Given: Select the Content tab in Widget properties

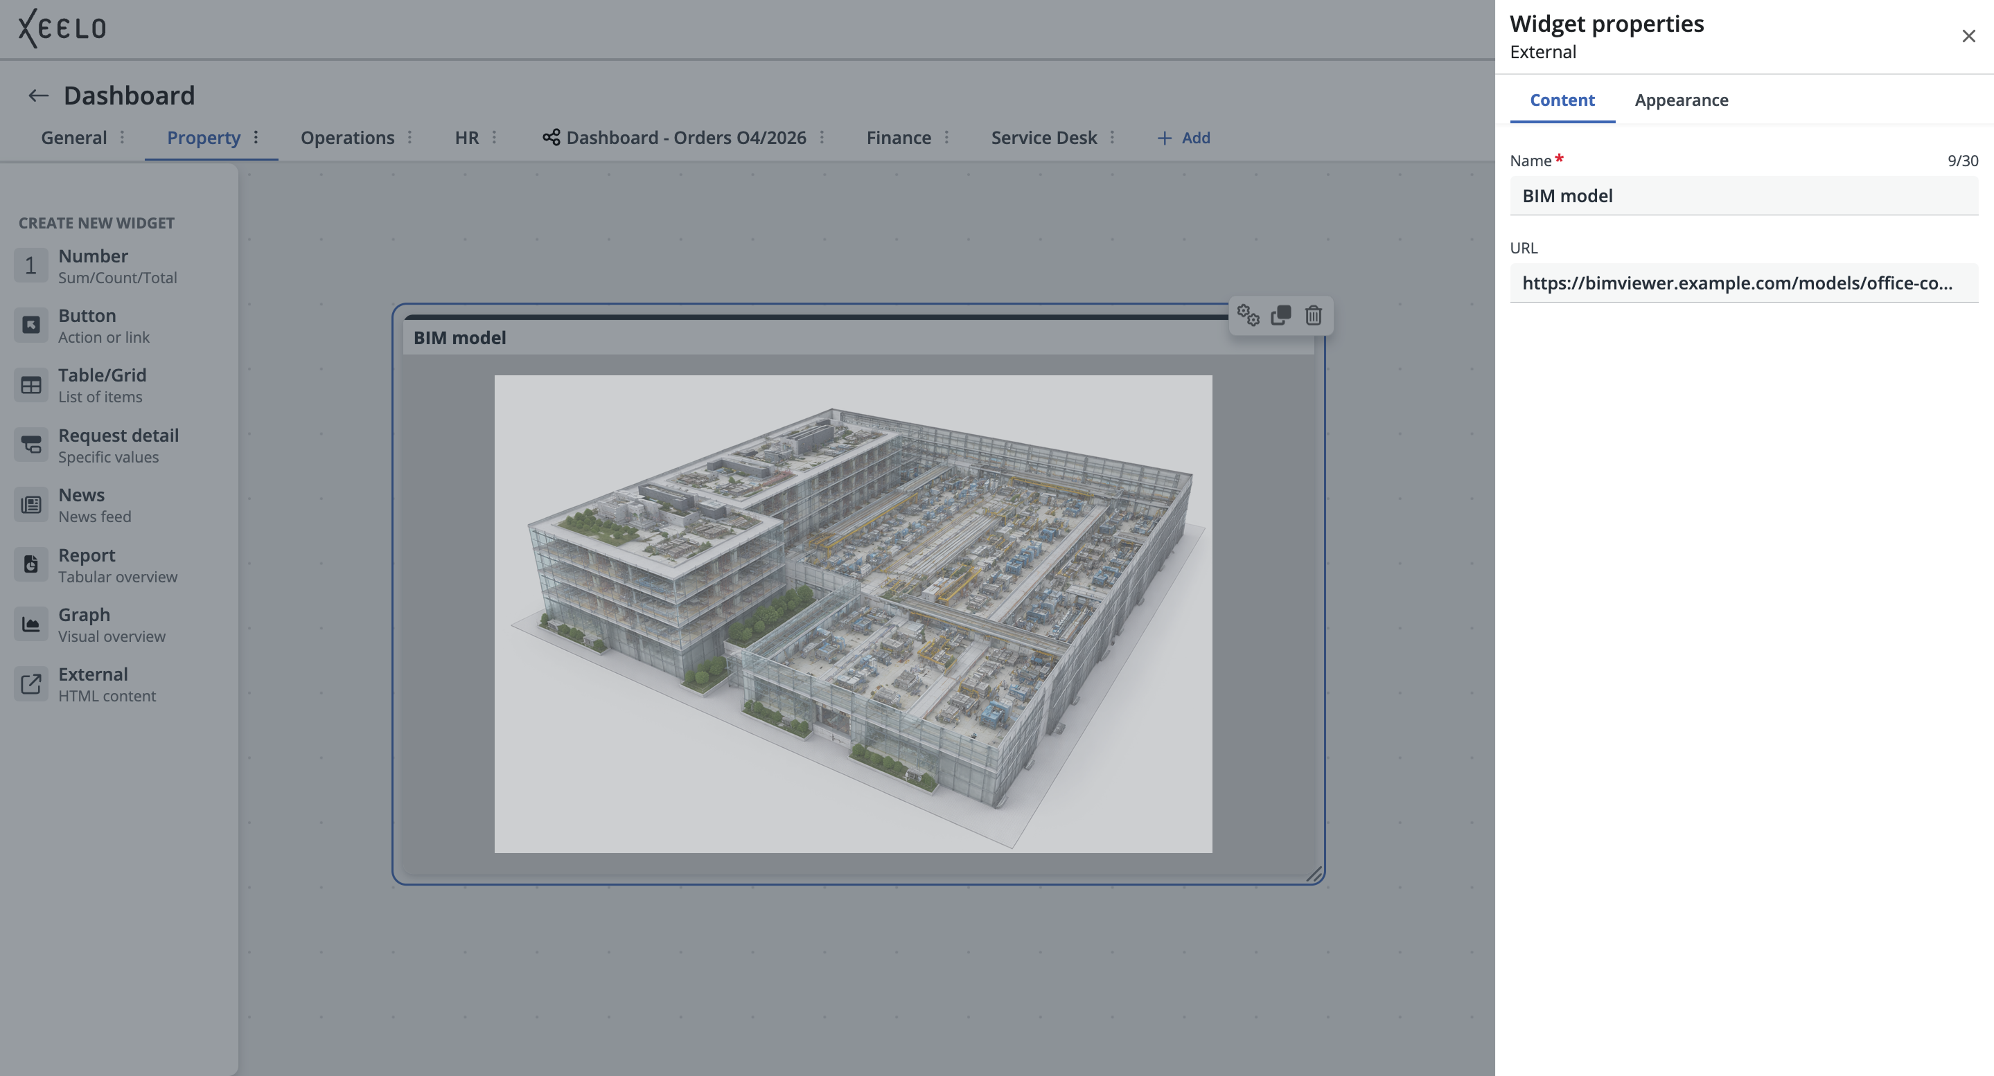Looking at the screenshot, I should pos(1562,100).
